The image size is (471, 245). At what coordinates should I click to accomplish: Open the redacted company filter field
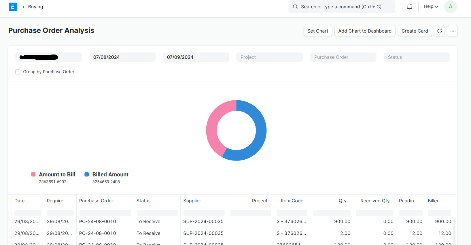pyautogui.click(x=48, y=57)
